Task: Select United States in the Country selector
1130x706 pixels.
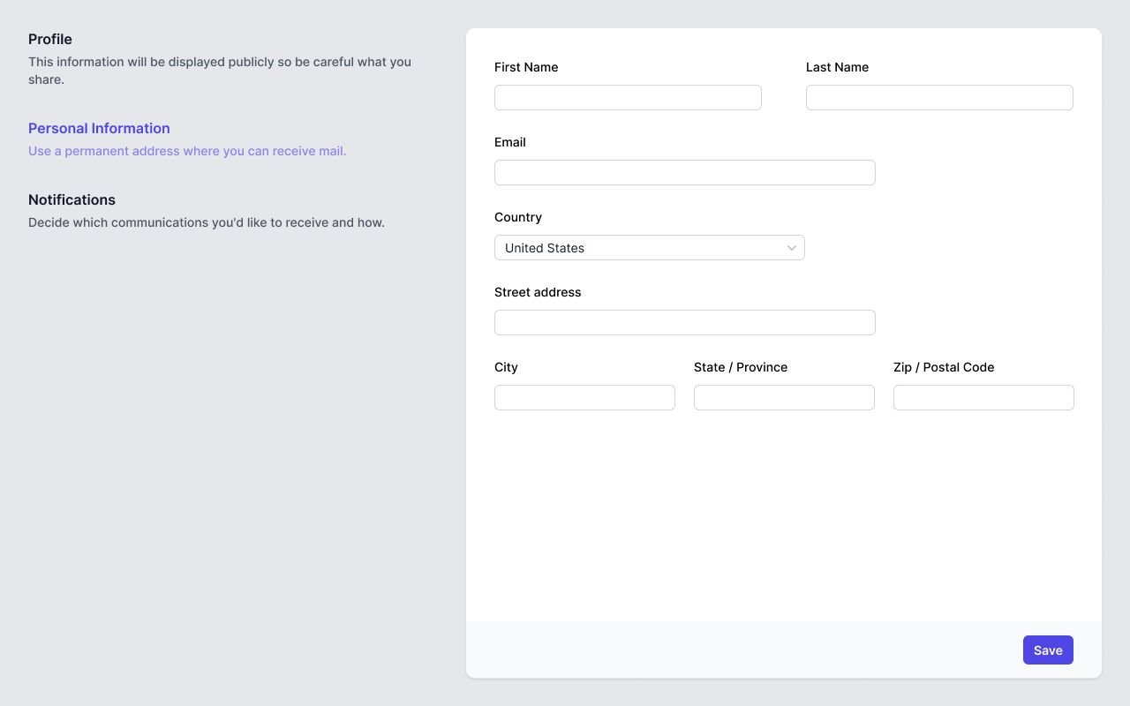Action: pos(649,247)
